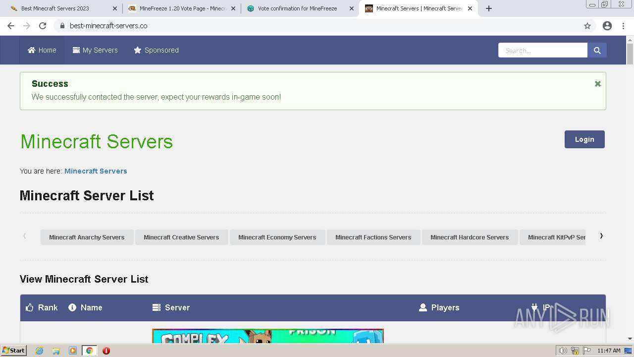634x357 pixels.
Task: Select the Chrome taskbar icon
Action: [x=90, y=351]
